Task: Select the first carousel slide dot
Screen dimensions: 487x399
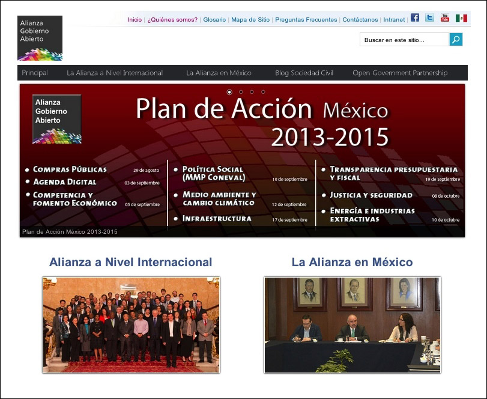Action: [x=229, y=92]
